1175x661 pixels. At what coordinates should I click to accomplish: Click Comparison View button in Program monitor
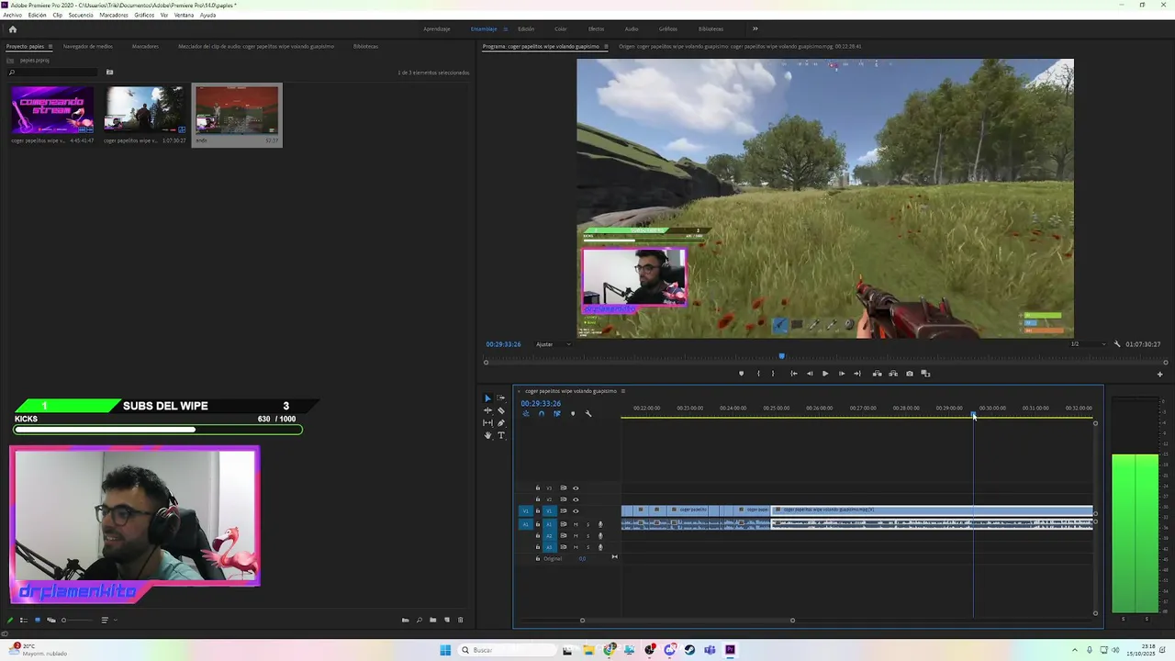[x=925, y=374]
